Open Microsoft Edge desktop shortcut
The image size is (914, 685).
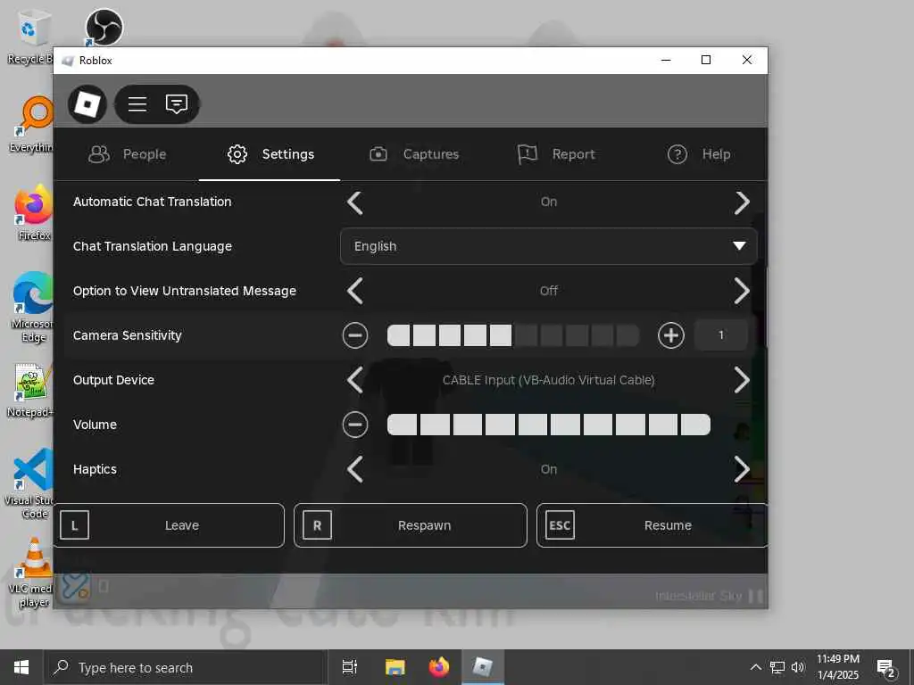[33, 307]
